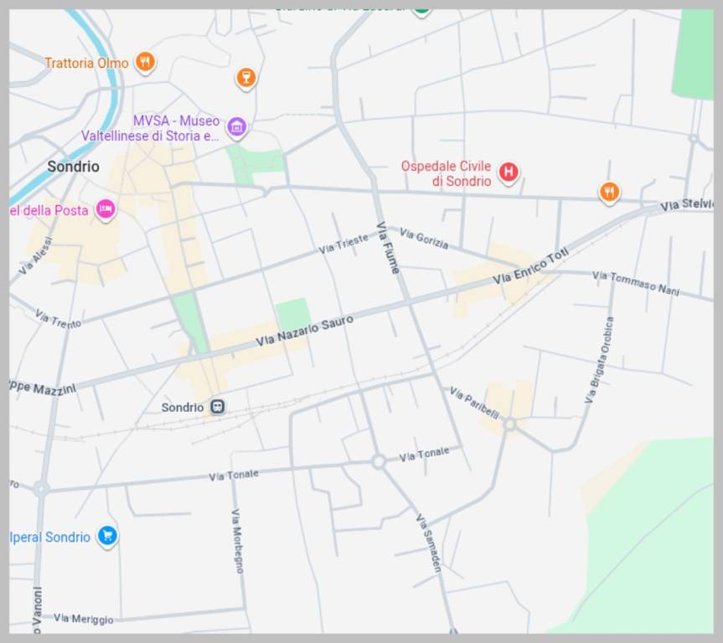Click the Vanoni street label
723x643 pixels.
tap(38, 610)
